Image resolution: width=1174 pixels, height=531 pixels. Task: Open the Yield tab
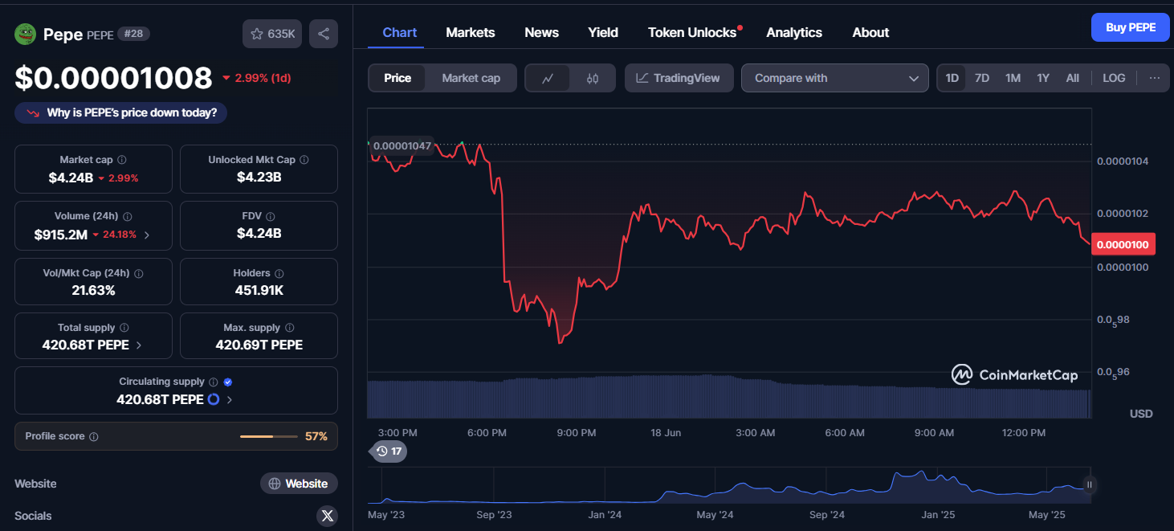[603, 32]
